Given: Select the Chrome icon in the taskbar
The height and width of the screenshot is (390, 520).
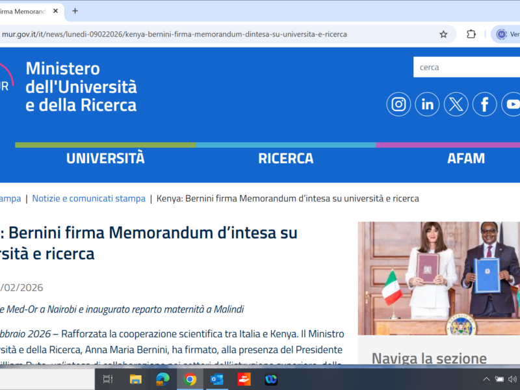Looking at the screenshot, I should tap(189, 380).
